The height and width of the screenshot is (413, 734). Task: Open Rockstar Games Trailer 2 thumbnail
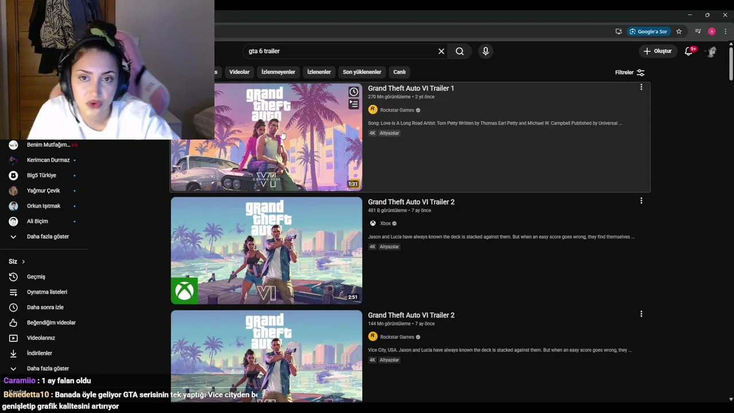[x=267, y=356]
